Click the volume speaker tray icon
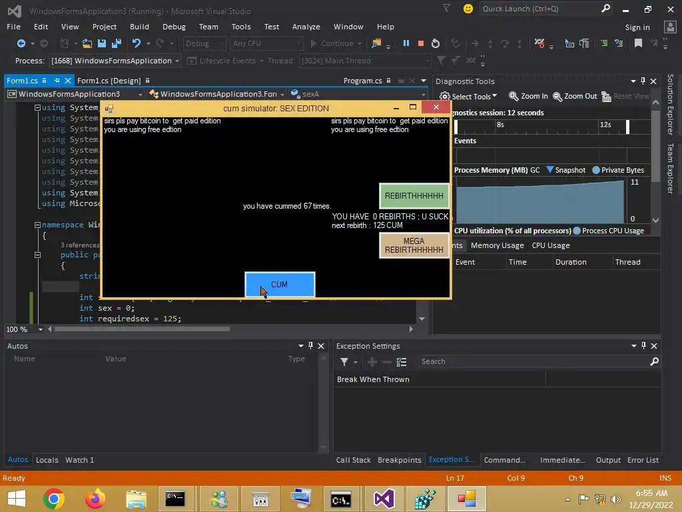 615,499
